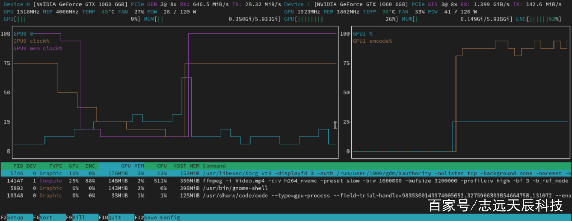Screen dimensions: 572x221
Task: Click the '33MiB' GPU memory value
Action: (120, 195)
